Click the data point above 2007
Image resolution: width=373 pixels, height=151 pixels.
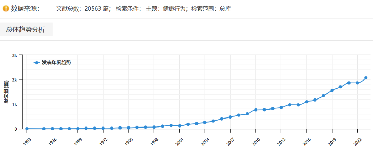tap(230, 117)
